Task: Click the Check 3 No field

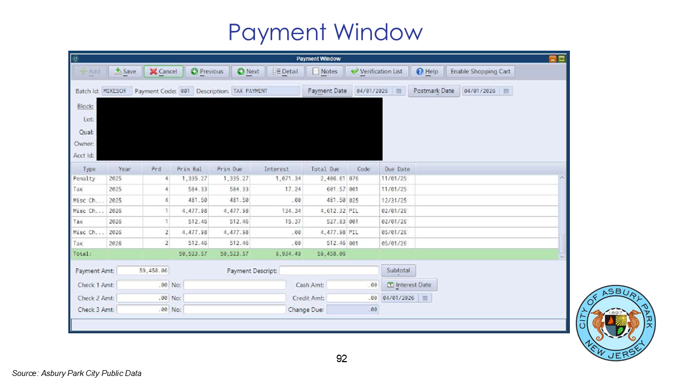Action: [235, 309]
